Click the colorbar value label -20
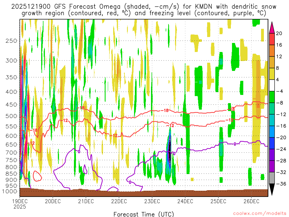Image resolution: width=289 pixels, height=217 pixels. click(281, 138)
